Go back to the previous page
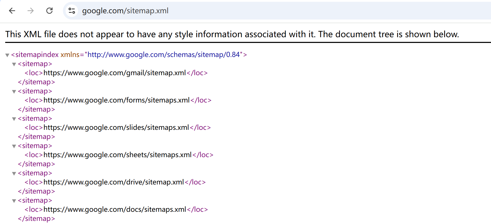Screen dimensions: 491x224 point(12,11)
